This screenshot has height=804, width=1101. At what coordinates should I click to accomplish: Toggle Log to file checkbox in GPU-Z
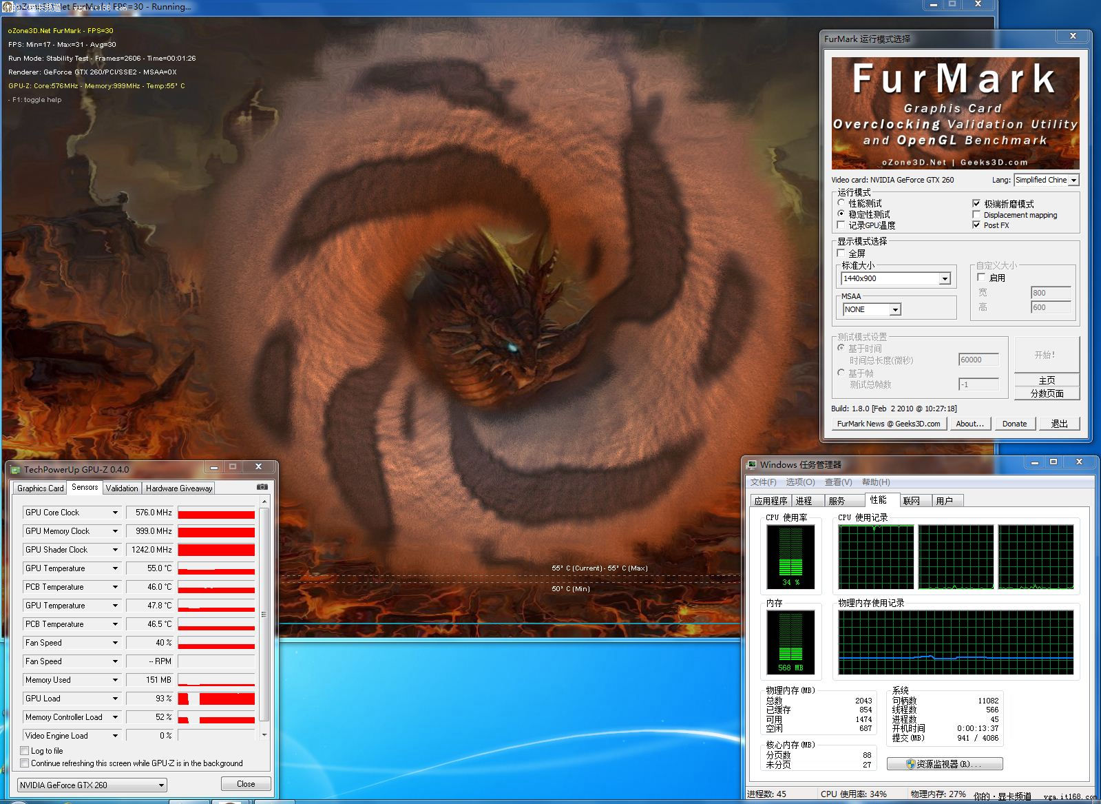[25, 751]
